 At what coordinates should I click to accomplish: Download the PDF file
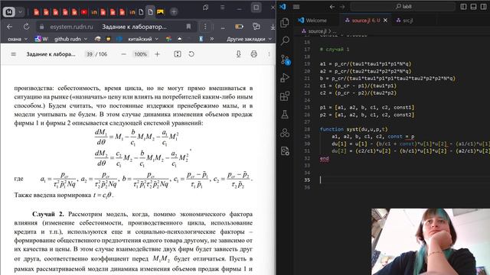[x=238, y=54]
